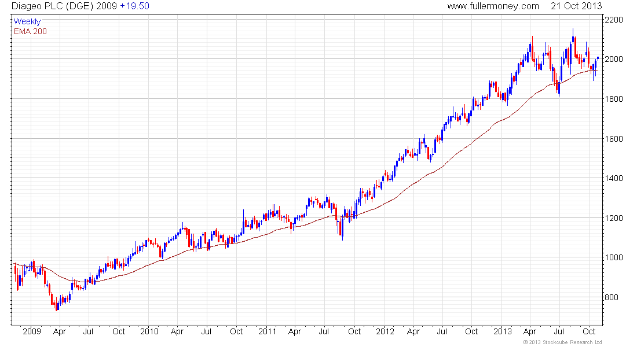Image resolution: width=637 pixels, height=347 pixels.
Task: Click the Apr label just after 2010
Action: pos(177,332)
